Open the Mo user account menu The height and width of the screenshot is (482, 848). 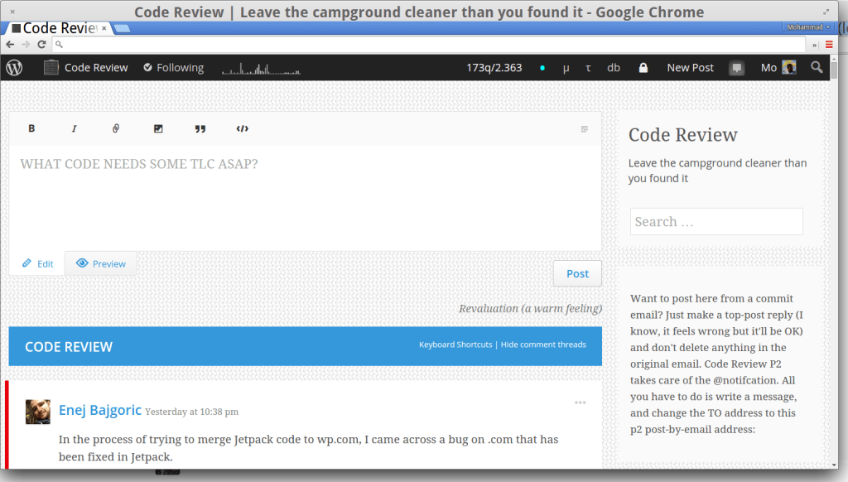(x=778, y=68)
